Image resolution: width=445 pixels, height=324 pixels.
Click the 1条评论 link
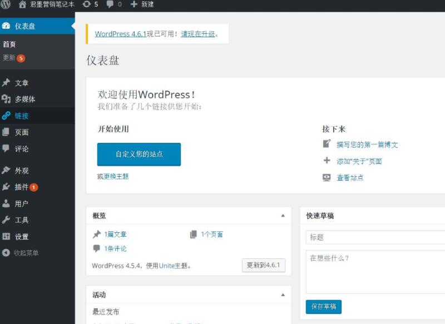115,248
